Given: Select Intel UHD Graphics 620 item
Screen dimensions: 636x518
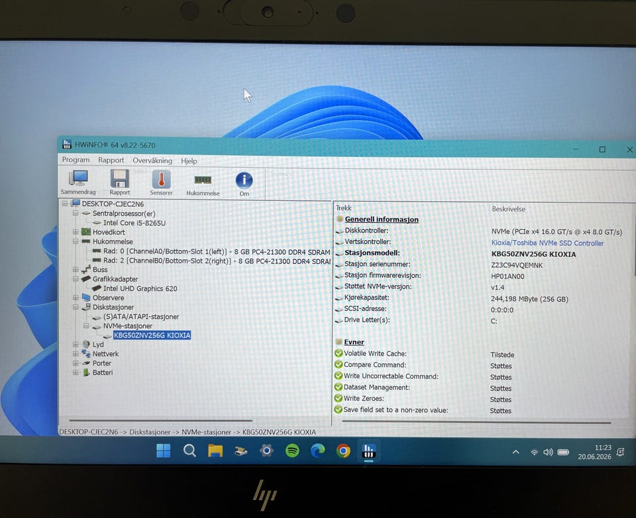Looking at the screenshot, I should tap(140, 289).
